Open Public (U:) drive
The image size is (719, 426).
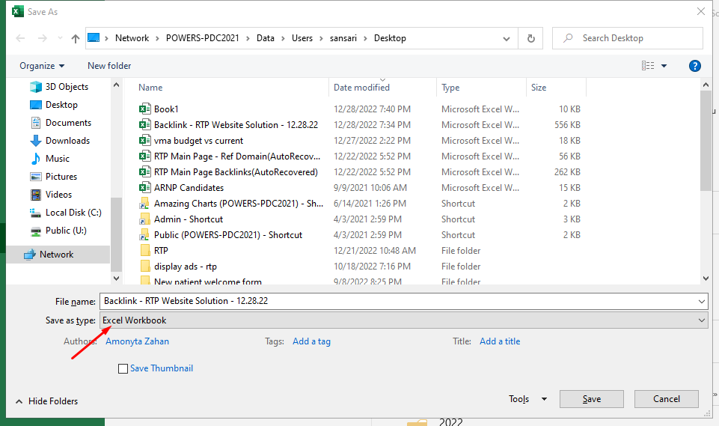pos(58,230)
